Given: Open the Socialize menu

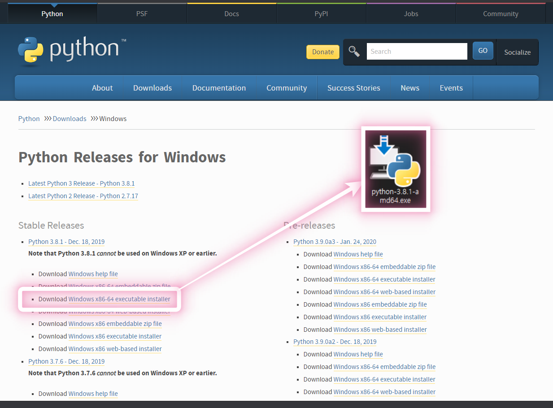Looking at the screenshot, I should click(518, 52).
